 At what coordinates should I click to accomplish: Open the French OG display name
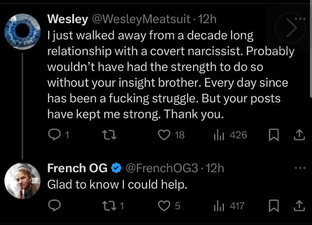click(x=77, y=168)
